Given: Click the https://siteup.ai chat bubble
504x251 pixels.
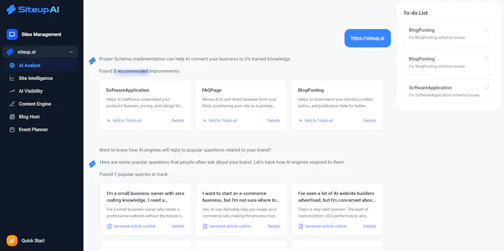Looking at the screenshot, I should click(x=367, y=38).
